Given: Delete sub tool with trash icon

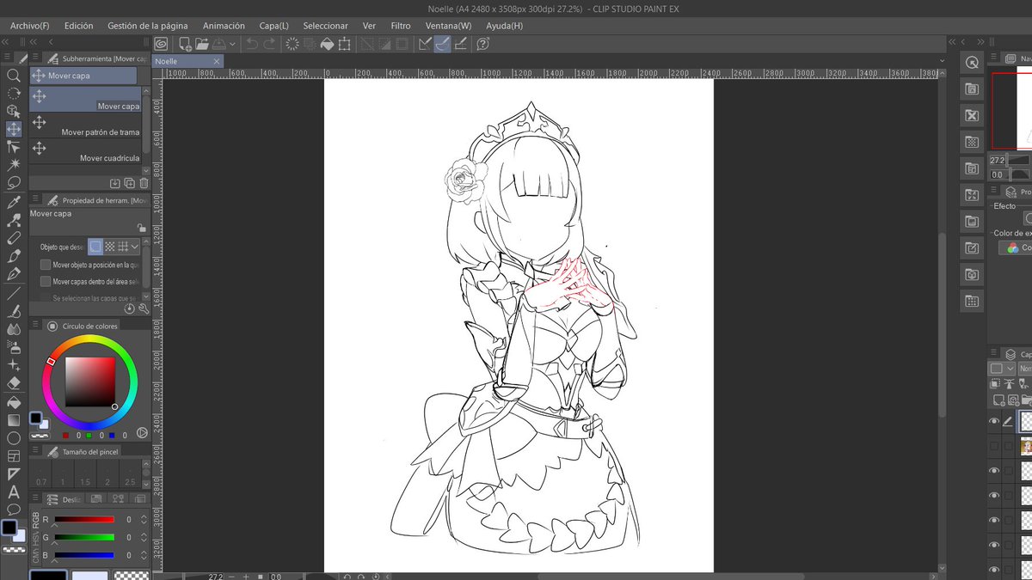Looking at the screenshot, I should pyautogui.click(x=144, y=183).
